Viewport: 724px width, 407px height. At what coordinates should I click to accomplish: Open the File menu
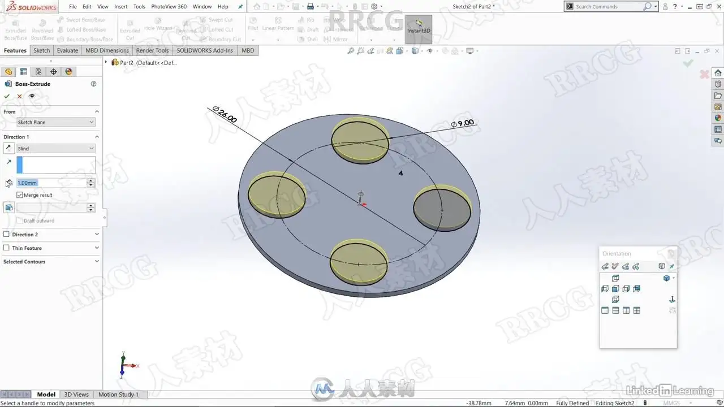[73, 7]
